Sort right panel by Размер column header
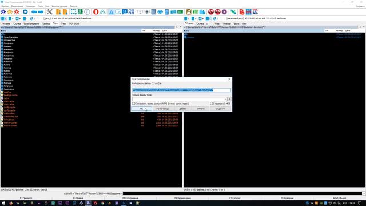This screenshot has height=206, width=366. click(x=339, y=30)
